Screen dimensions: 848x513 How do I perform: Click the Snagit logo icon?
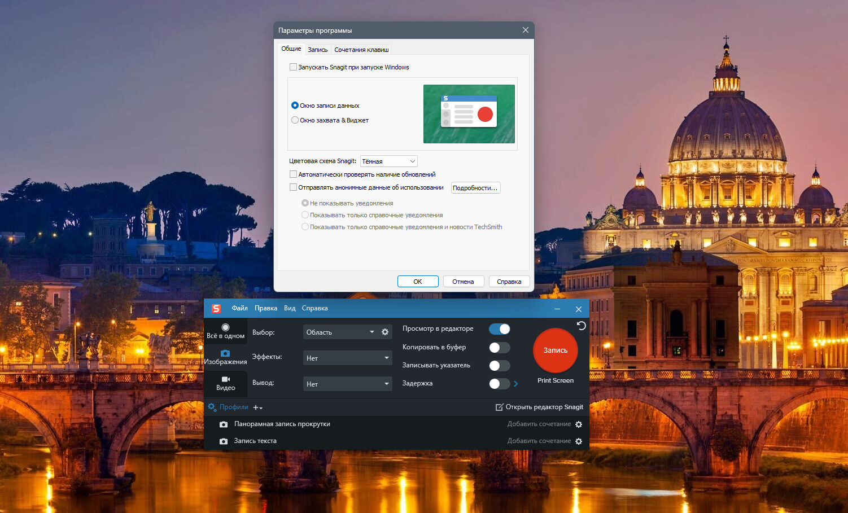[216, 309]
